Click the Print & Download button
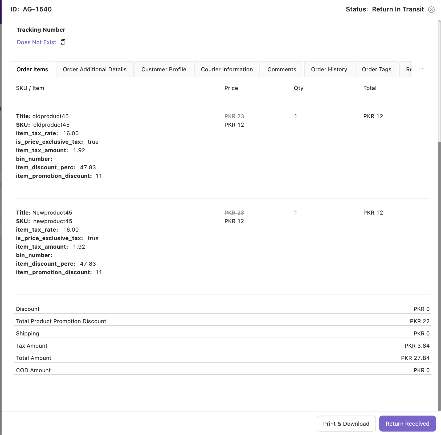Image resolution: width=441 pixels, height=435 pixels. (x=346, y=424)
